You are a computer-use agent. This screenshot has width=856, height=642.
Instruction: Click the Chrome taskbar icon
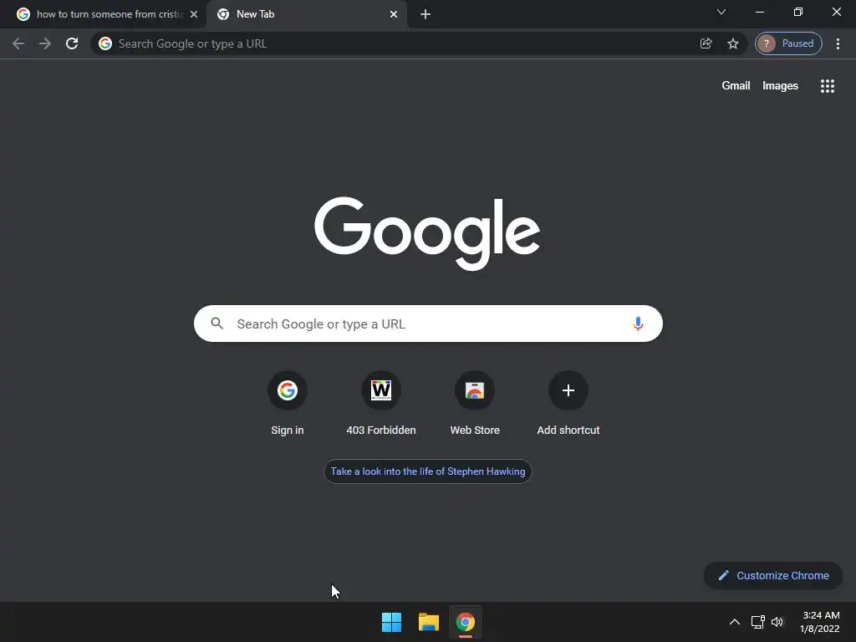pyautogui.click(x=466, y=622)
